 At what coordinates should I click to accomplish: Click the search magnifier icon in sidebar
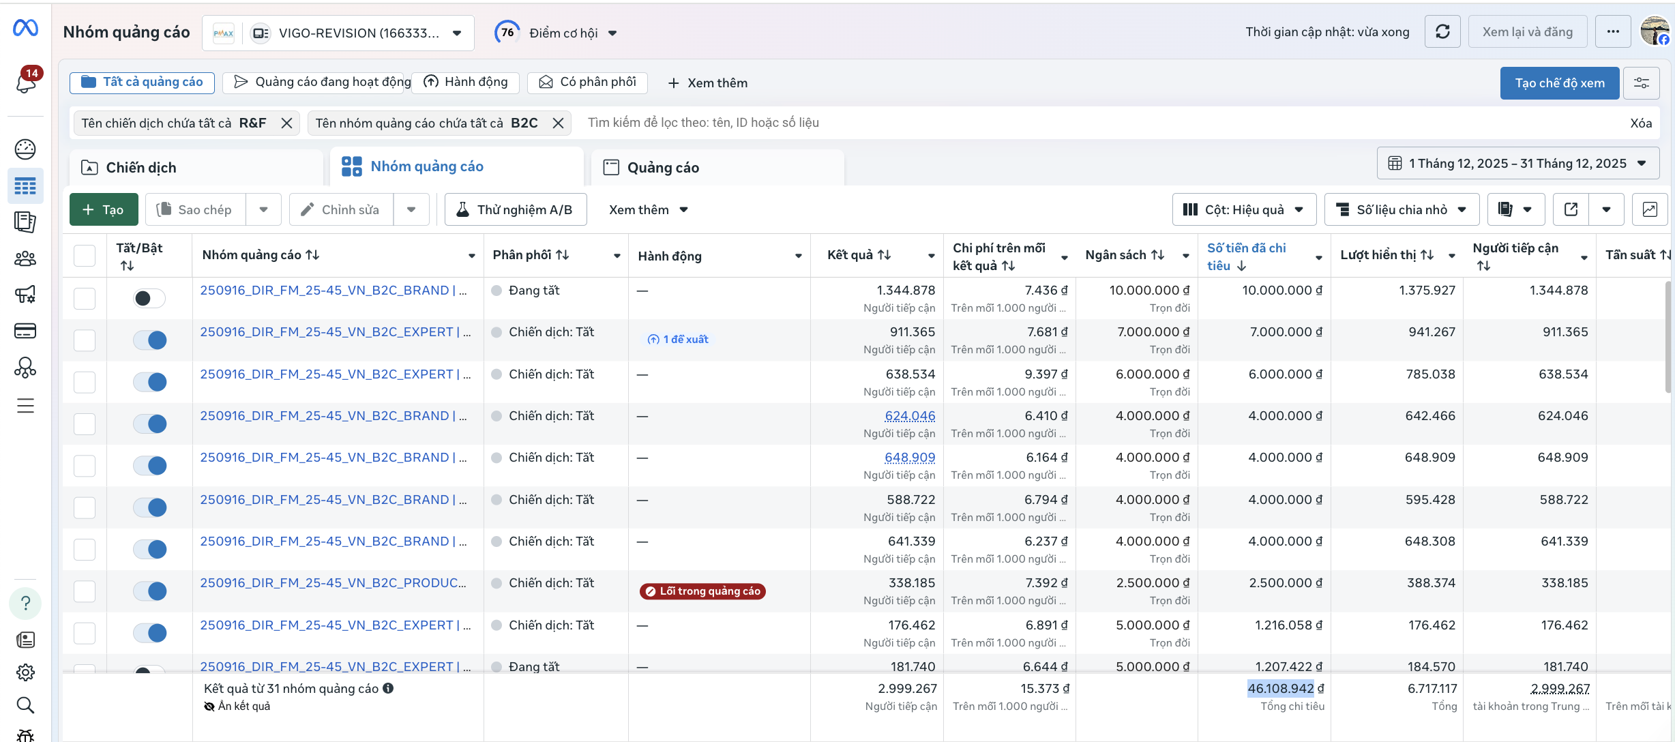[25, 705]
